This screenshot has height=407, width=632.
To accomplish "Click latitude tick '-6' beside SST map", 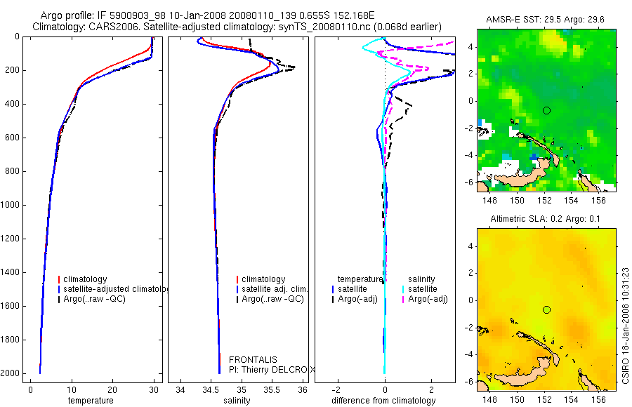I will tap(468, 182).
